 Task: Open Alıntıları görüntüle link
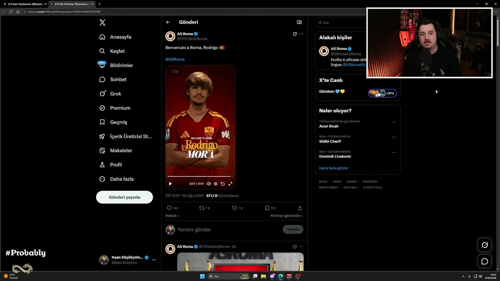287,216
